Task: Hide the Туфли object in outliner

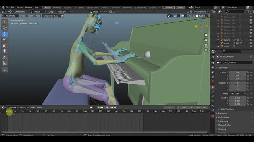Action: coord(251,40)
